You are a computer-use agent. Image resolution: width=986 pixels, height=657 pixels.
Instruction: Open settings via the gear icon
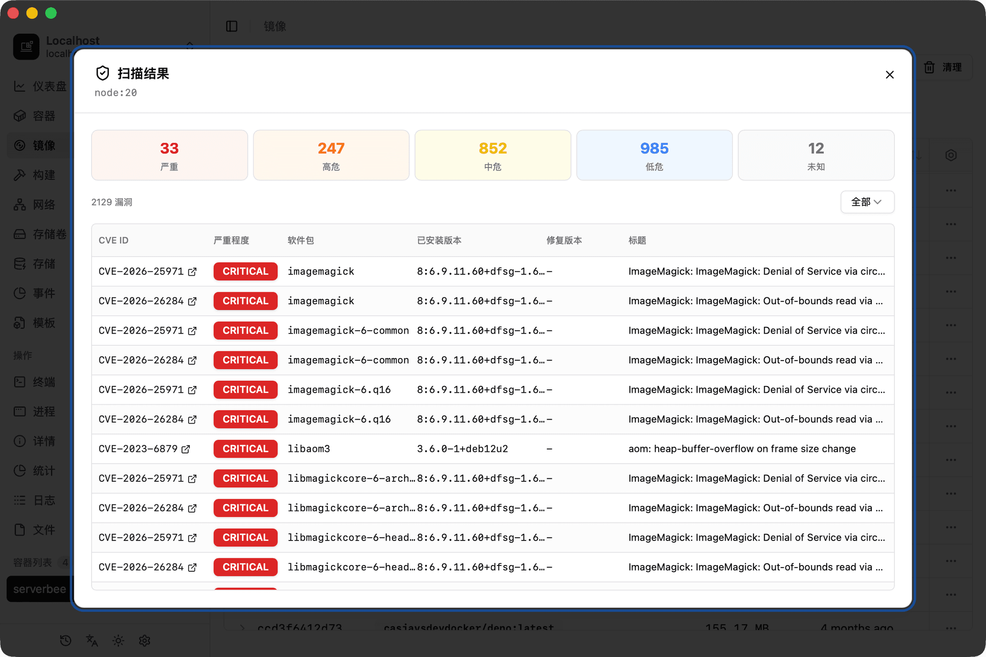point(144,641)
